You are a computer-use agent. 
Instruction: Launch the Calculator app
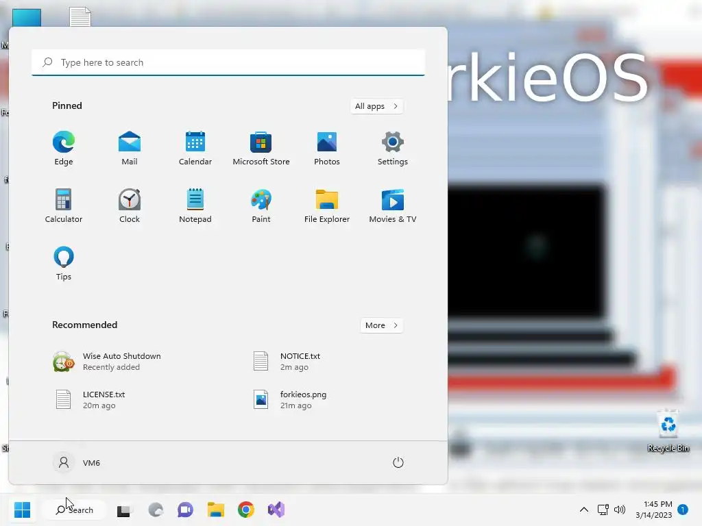[x=64, y=205]
